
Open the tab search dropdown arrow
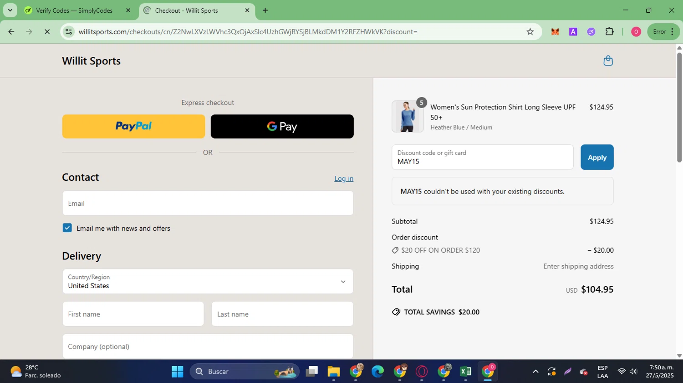[10, 10]
